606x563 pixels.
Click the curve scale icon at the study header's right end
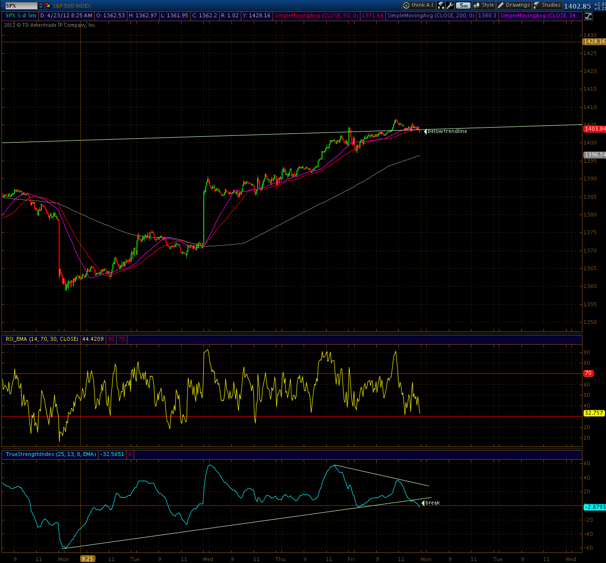click(x=588, y=16)
